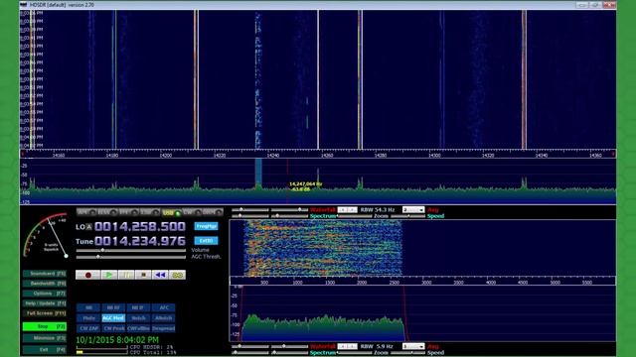This screenshot has width=636, height=357.
Task: Select DRM demodulation mode
Action: coord(213,212)
